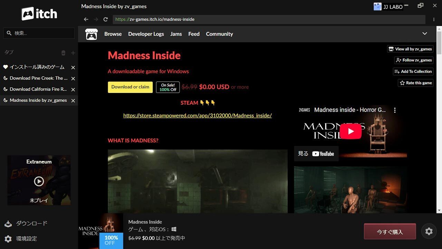Play the YouTube trailer video

click(x=350, y=131)
